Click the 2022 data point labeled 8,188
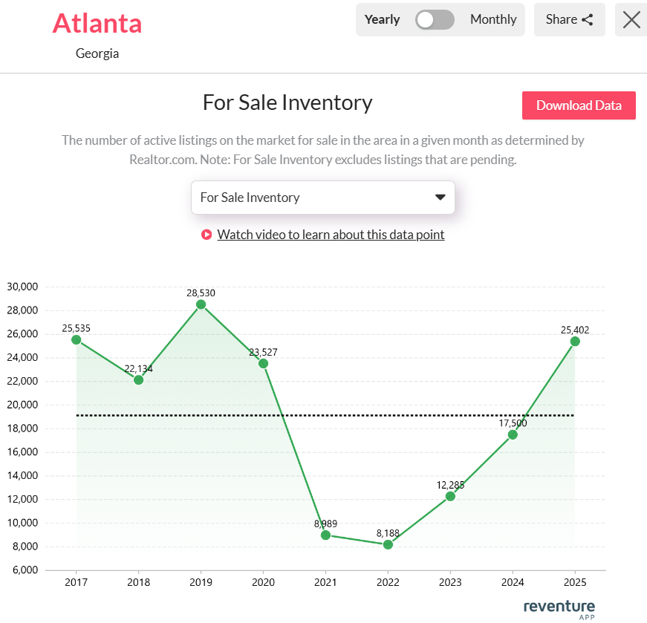Screen dimensions: 647x623 click(x=388, y=544)
